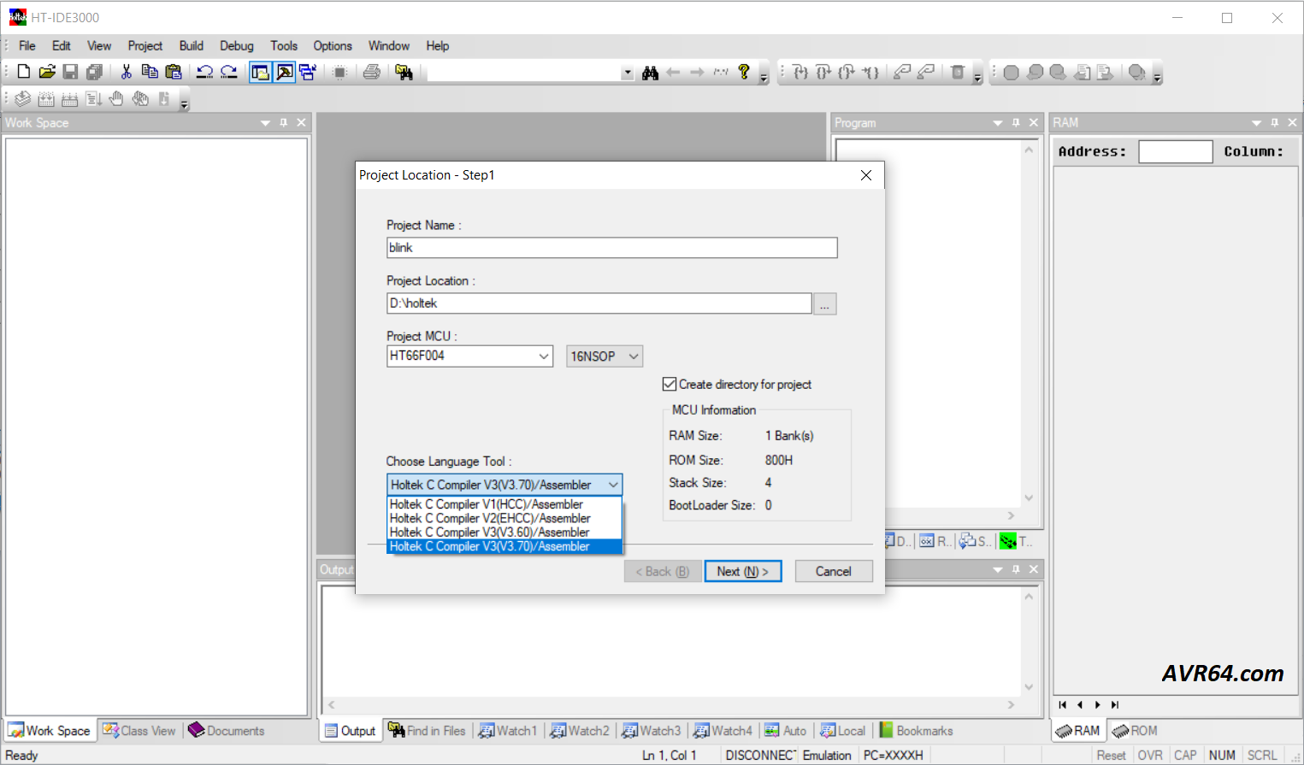Screen dimensions: 1304x765
Task: Click the binoculars Find icon
Action: point(650,73)
